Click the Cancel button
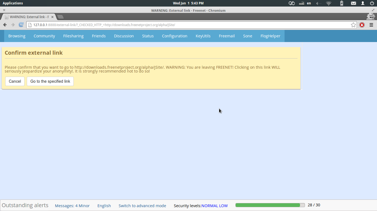The image size is (377, 211). pyautogui.click(x=15, y=81)
